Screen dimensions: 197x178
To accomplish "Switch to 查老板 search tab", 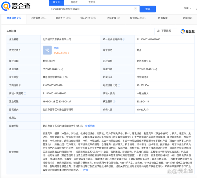I will pos(74,2).
